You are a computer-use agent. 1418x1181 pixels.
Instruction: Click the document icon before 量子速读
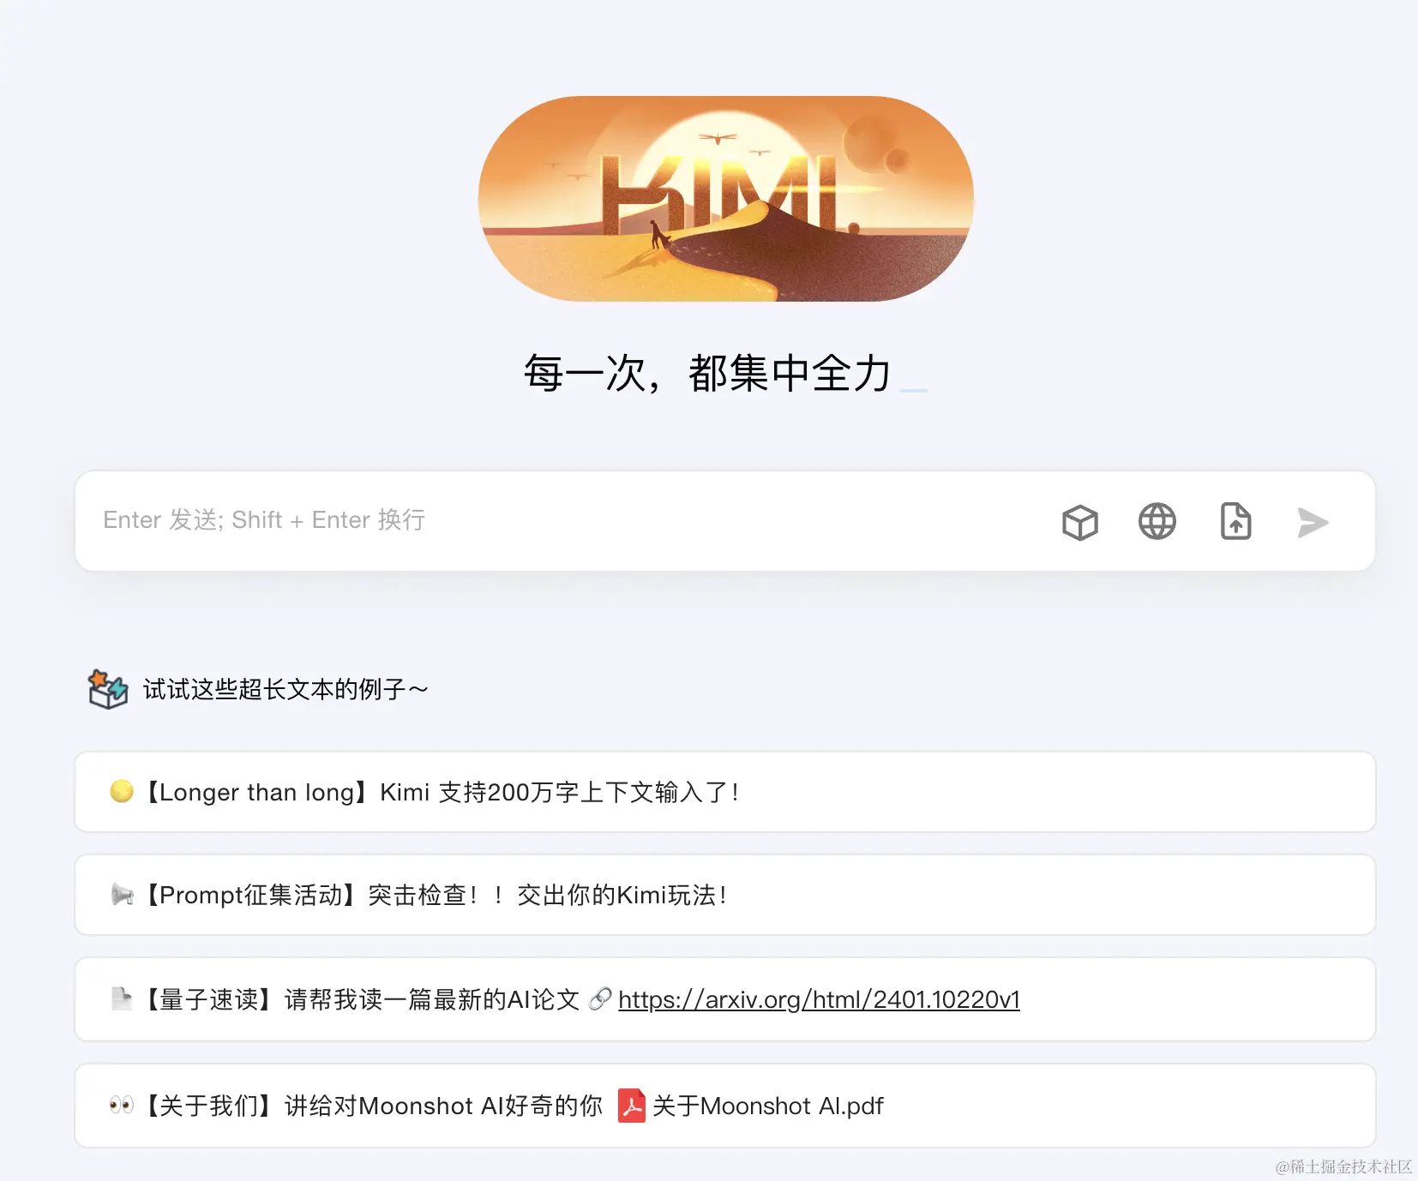click(x=122, y=998)
